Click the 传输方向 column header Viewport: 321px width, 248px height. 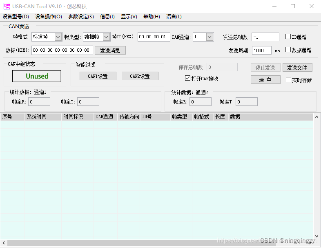(129, 117)
